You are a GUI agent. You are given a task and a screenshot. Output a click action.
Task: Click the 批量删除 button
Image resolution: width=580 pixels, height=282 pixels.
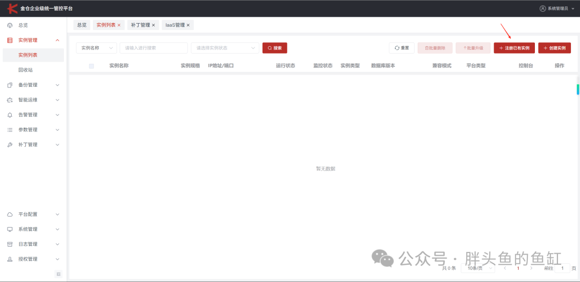pyautogui.click(x=435, y=48)
